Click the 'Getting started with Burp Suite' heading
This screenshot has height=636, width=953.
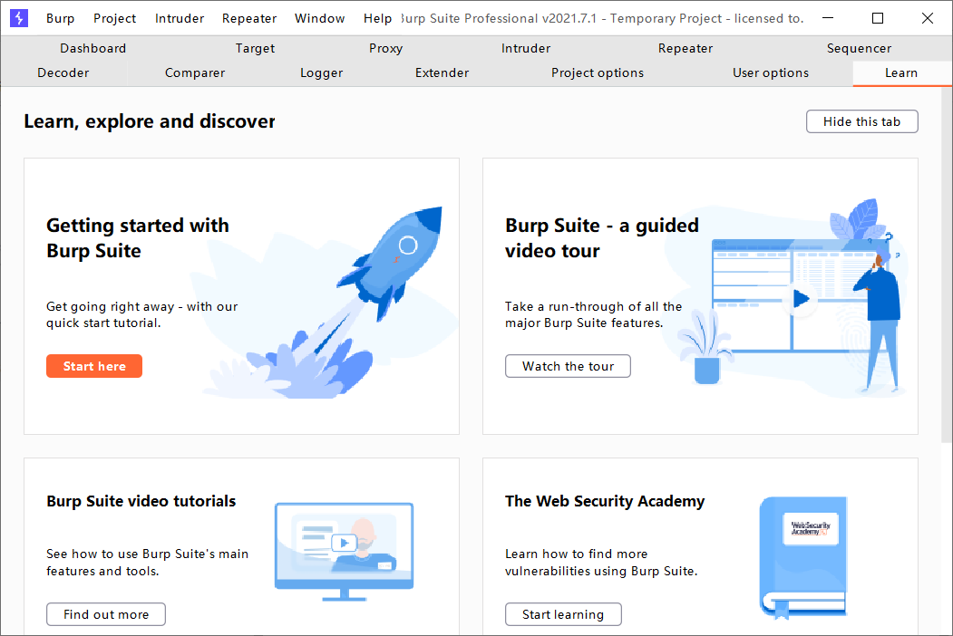(137, 238)
